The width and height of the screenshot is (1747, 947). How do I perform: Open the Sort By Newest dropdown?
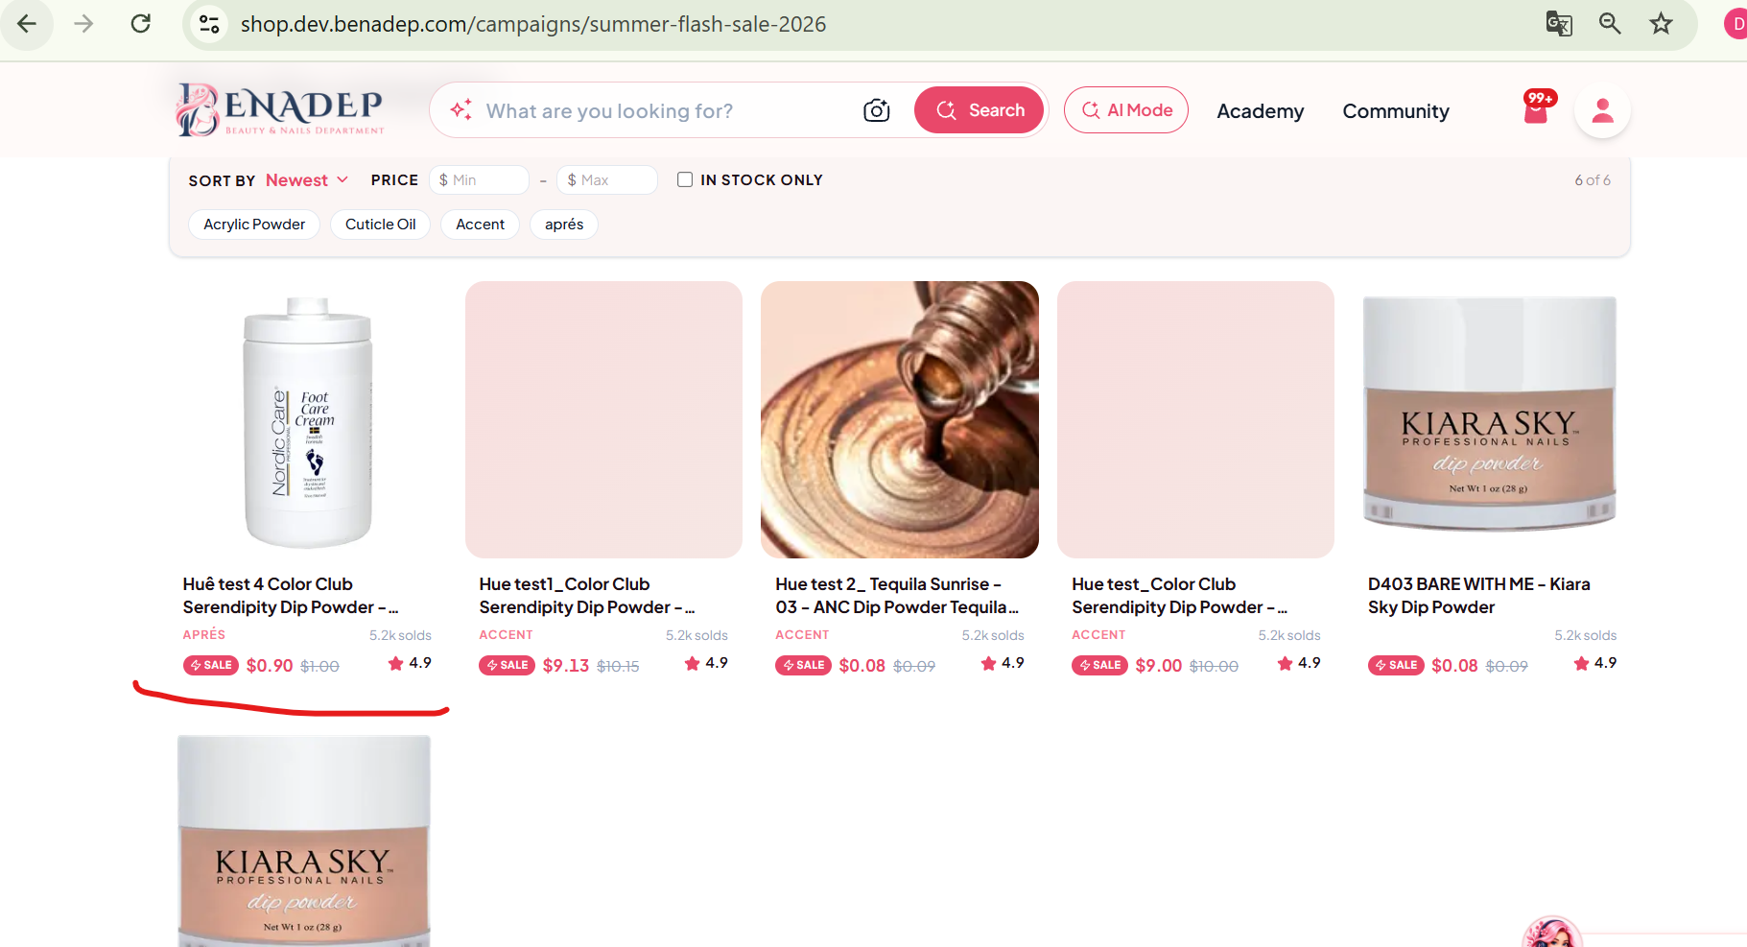tap(307, 180)
